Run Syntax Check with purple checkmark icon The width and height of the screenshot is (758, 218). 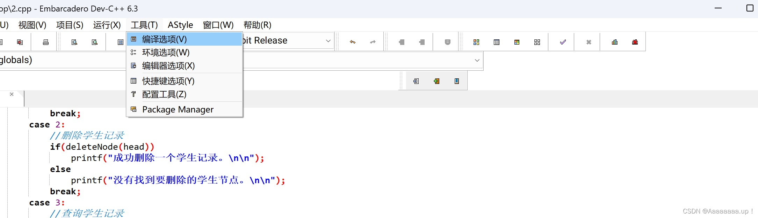(x=563, y=42)
